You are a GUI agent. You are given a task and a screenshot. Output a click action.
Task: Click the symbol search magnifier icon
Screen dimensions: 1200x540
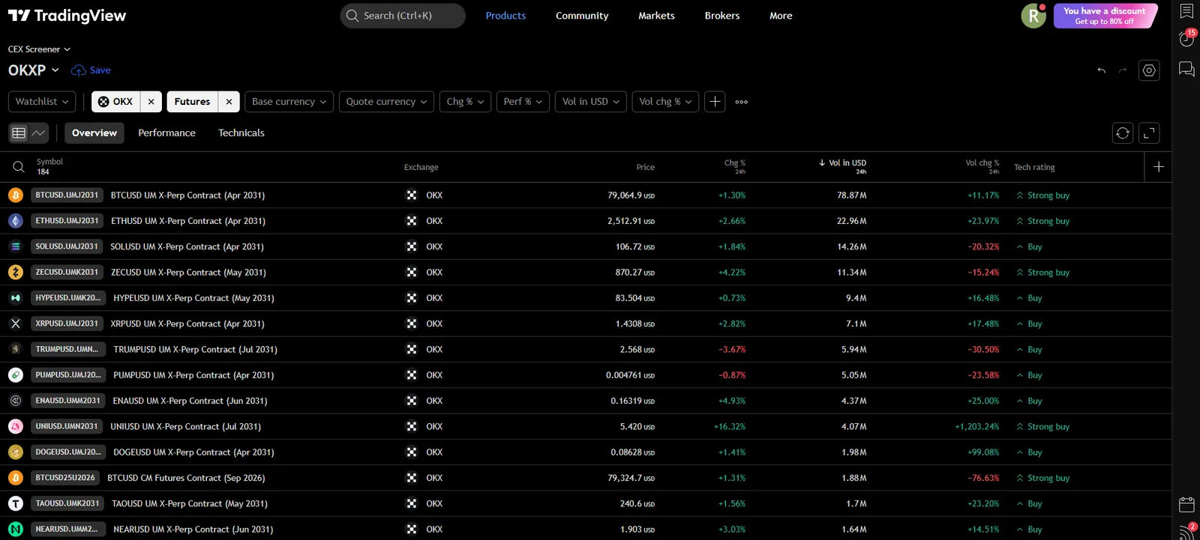18,167
